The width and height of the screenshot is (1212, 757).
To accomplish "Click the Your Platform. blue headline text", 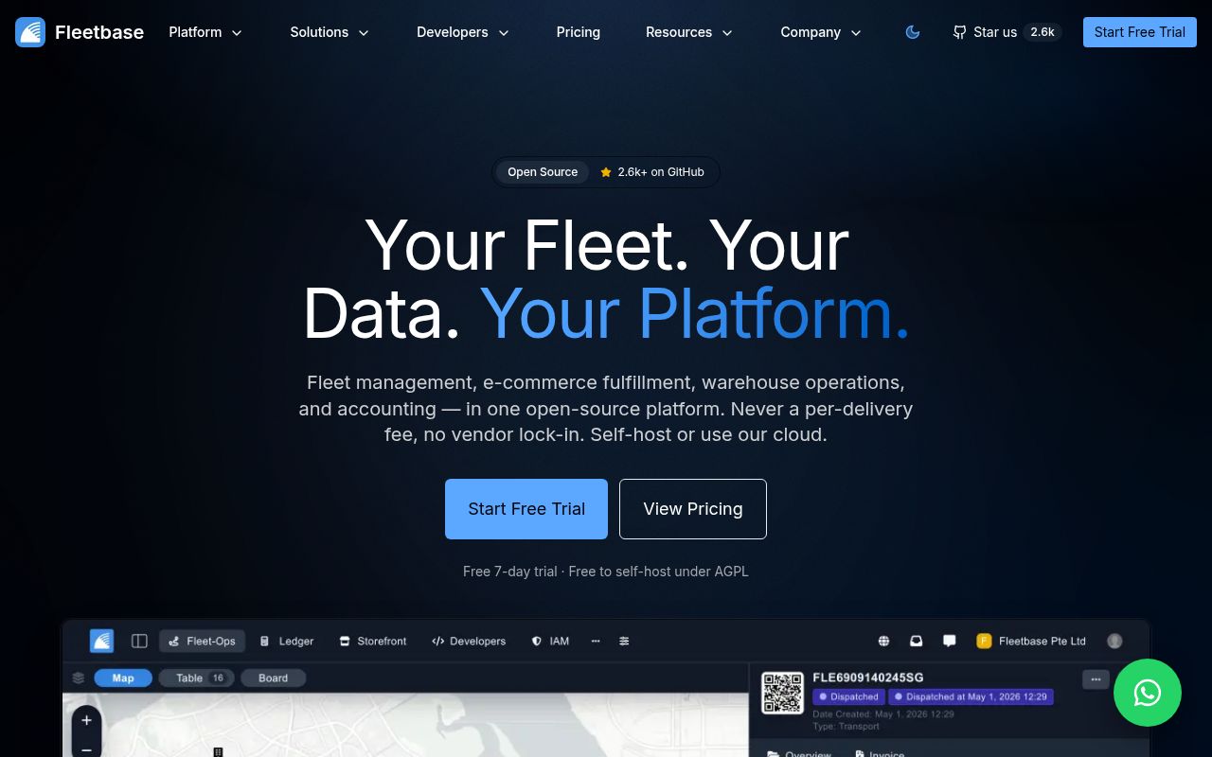I will pos(695,313).
